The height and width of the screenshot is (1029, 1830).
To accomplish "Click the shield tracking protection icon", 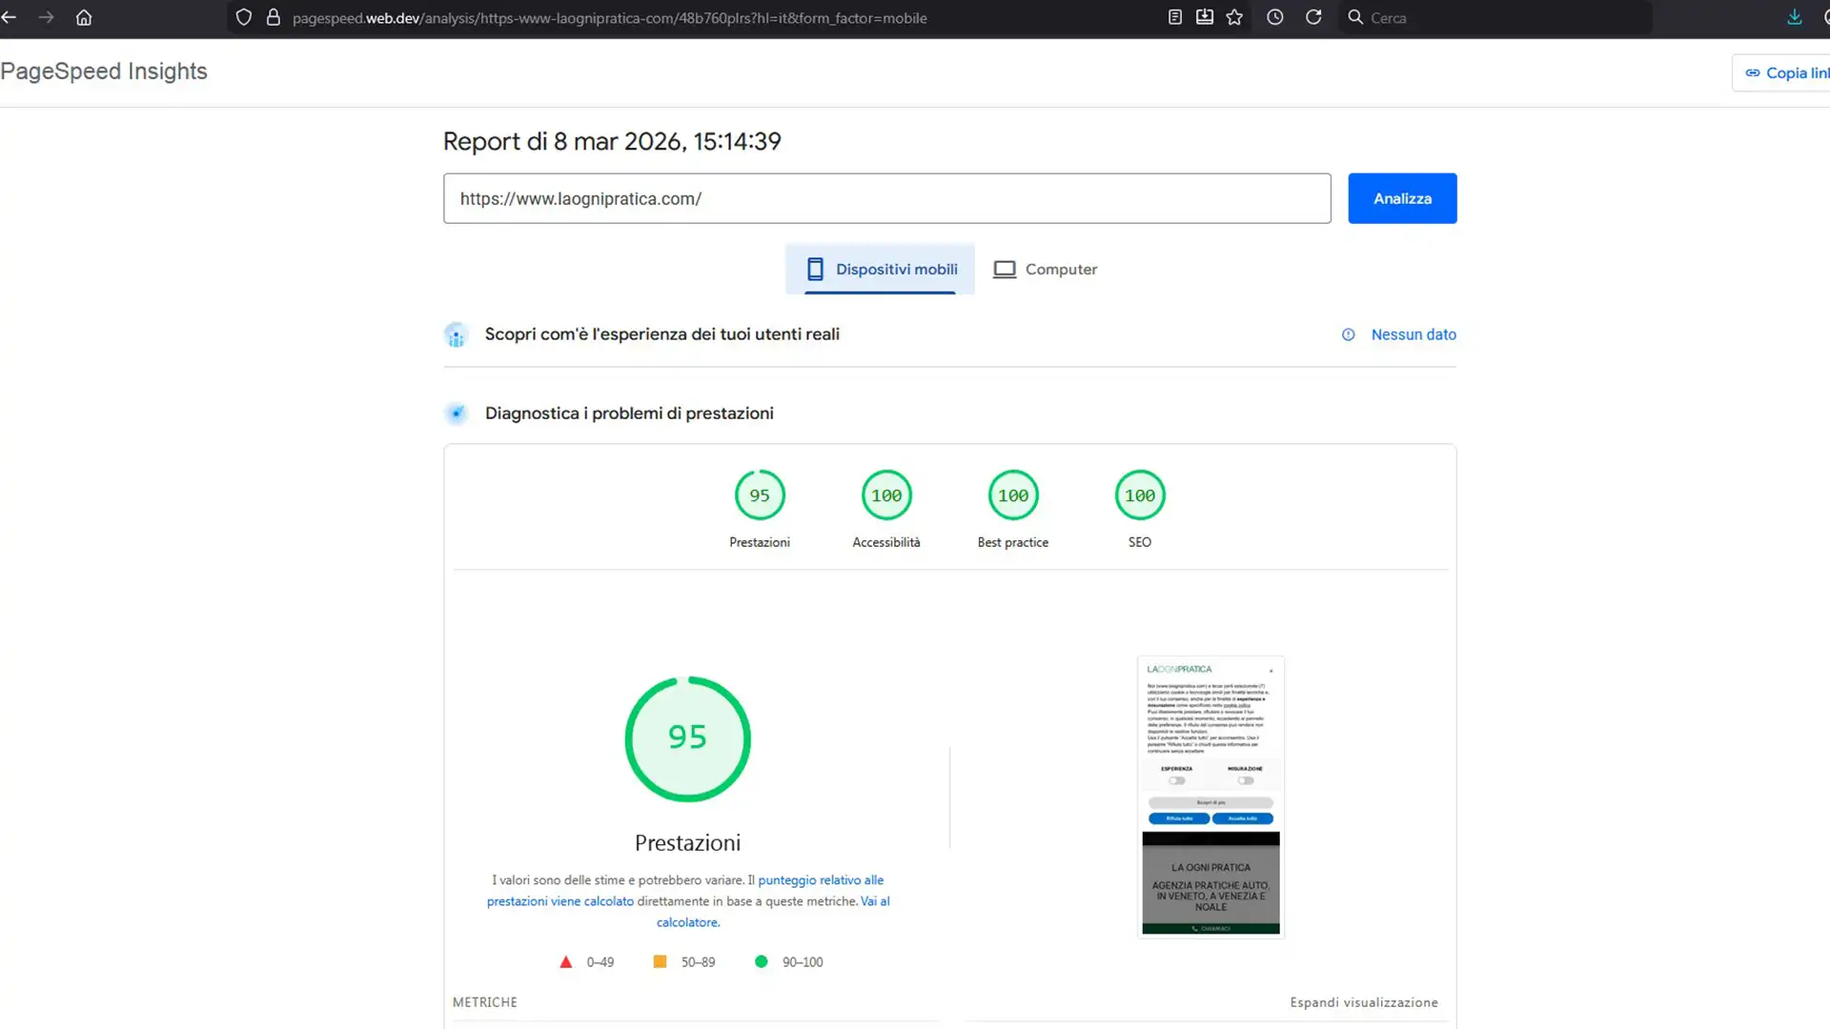I will [244, 17].
